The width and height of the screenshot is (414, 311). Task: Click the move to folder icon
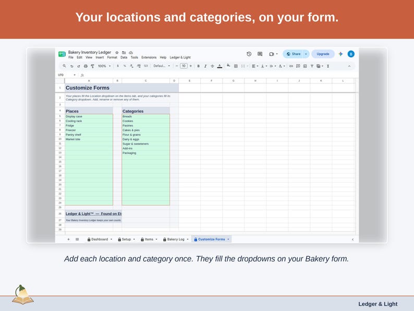tap(124, 53)
